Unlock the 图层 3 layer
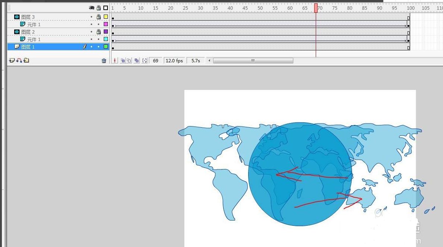Image resolution: width=443 pixels, height=247 pixels. (99, 17)
